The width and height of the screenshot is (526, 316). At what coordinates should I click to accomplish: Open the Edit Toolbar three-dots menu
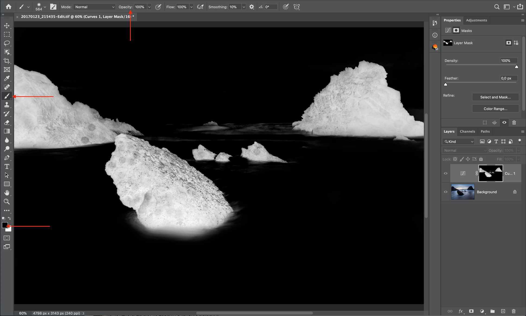7,210
